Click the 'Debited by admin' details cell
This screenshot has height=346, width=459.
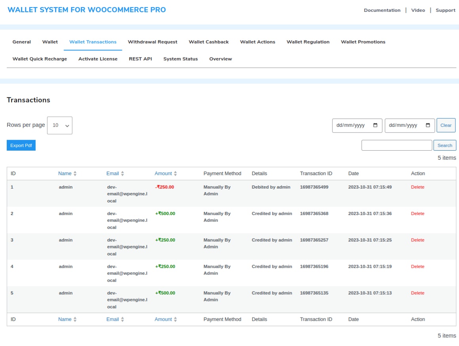[271, 187]
